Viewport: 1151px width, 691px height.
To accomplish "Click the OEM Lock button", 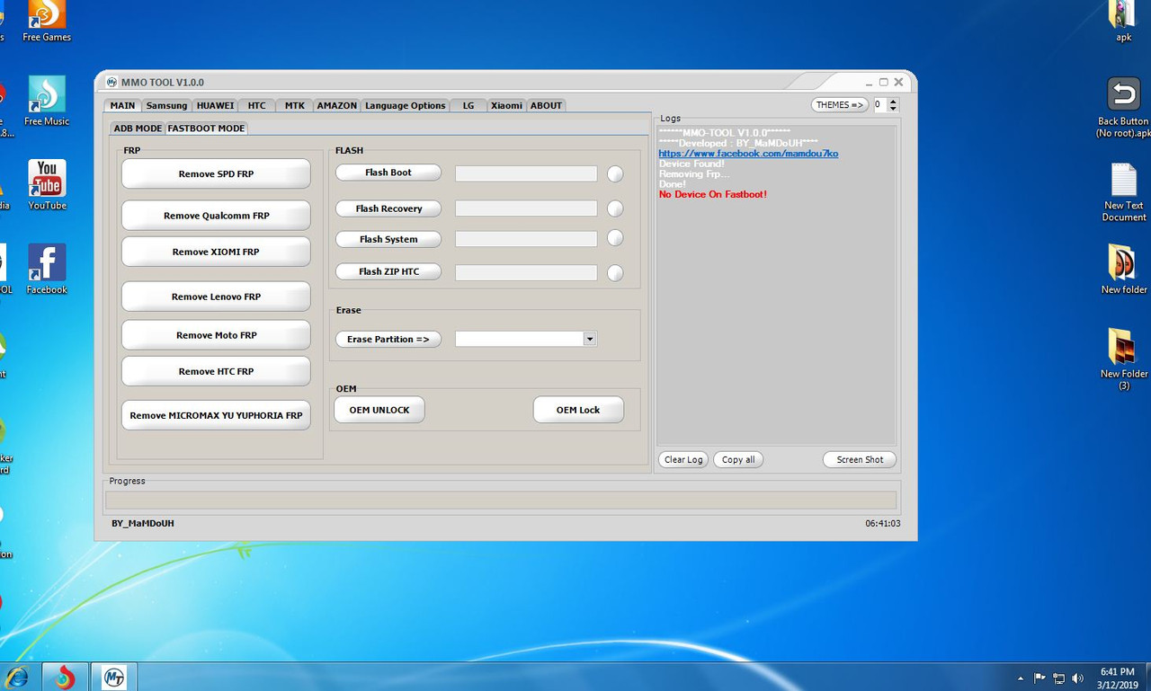I will click(x=578, y=410).
